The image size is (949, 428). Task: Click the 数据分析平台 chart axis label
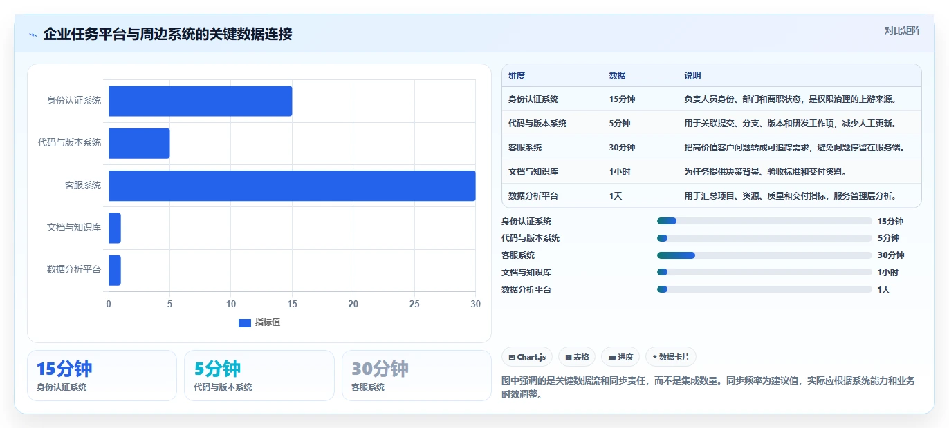(x=73, y=270)
